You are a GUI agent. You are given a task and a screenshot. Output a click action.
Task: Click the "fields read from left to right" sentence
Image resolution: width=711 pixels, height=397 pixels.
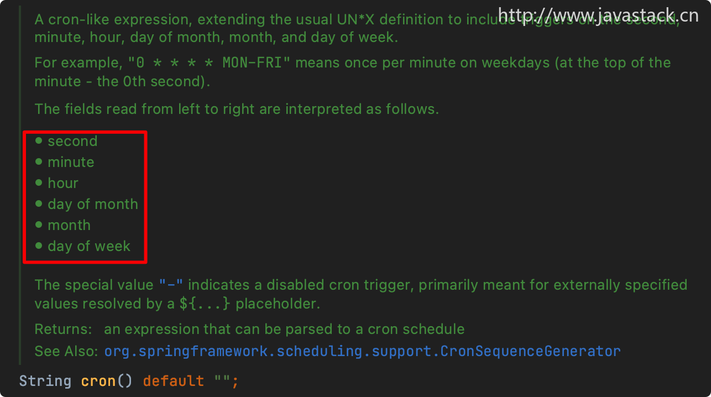pyautogui.click(x=237, y=109)
